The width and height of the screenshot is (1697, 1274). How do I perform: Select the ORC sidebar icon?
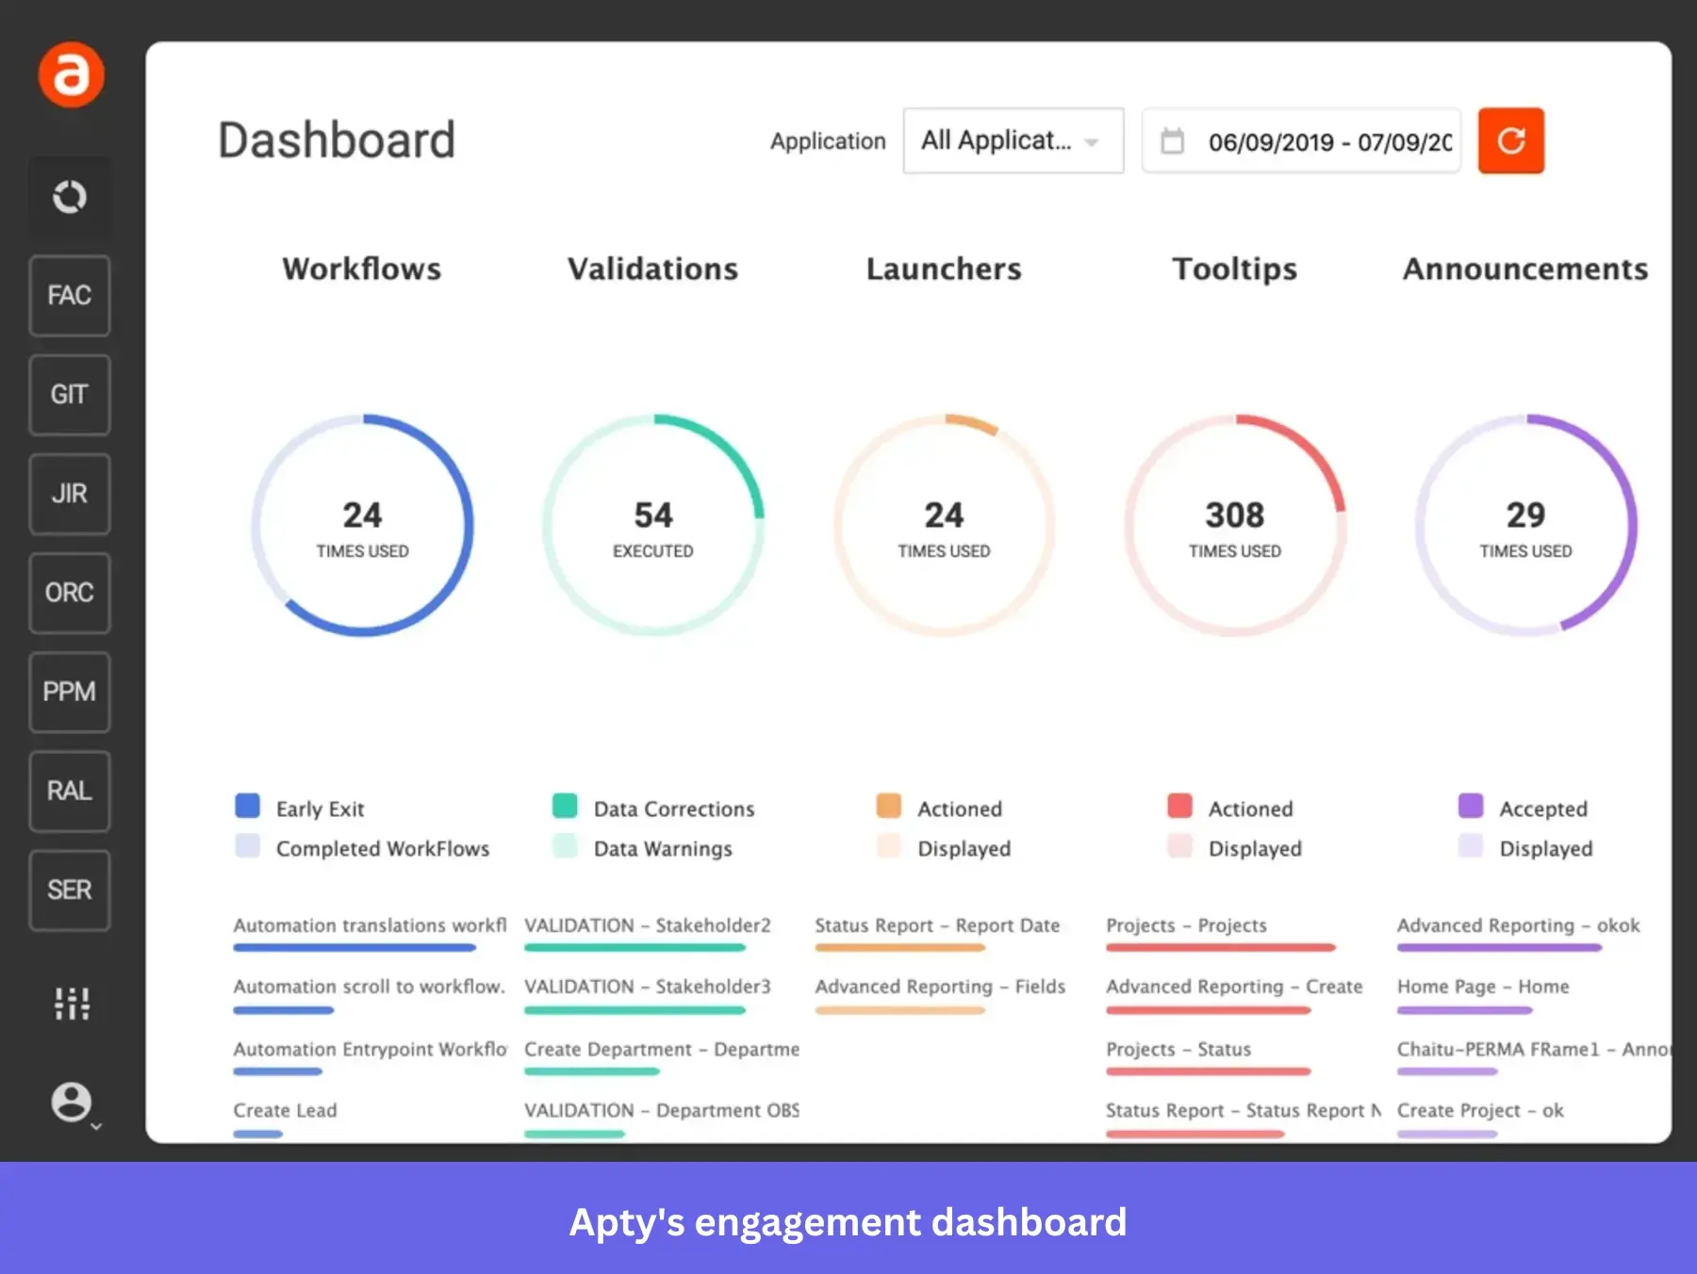point(70,593)
